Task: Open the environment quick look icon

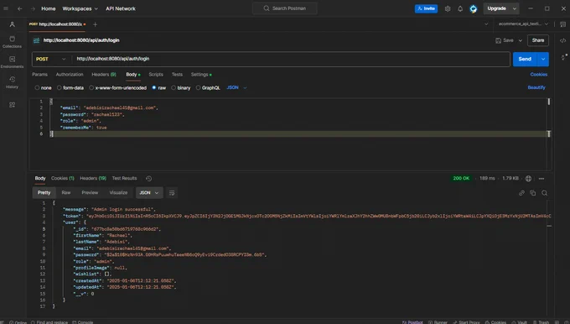Action: pos(562,24)
